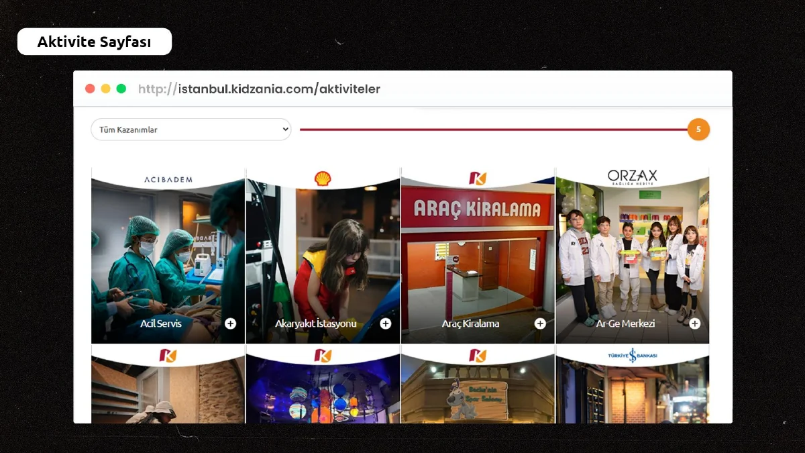Open the Tüm Kazanımlar dropdown
Viewport: 805px width, 453px height.
[191, 130]
